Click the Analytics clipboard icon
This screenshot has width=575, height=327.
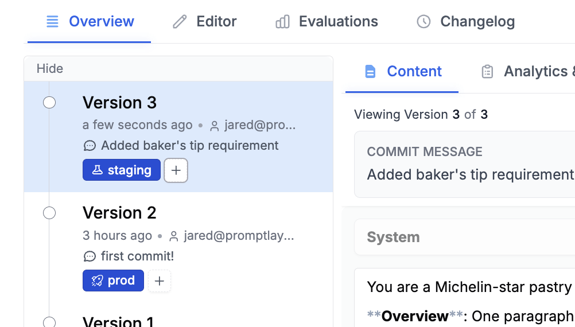487,72
